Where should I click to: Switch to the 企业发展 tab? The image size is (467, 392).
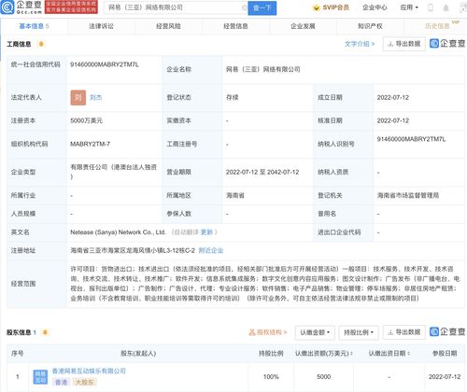(303, 26)
